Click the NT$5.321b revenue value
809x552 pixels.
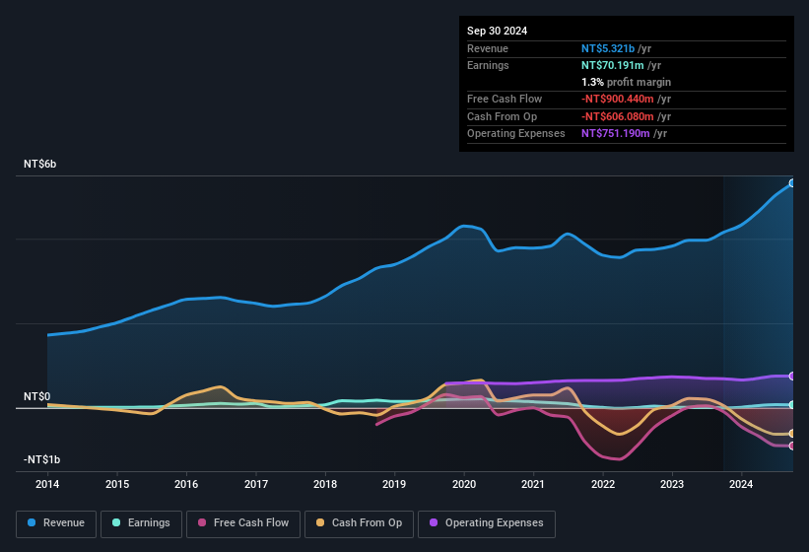tap(608, 48)
